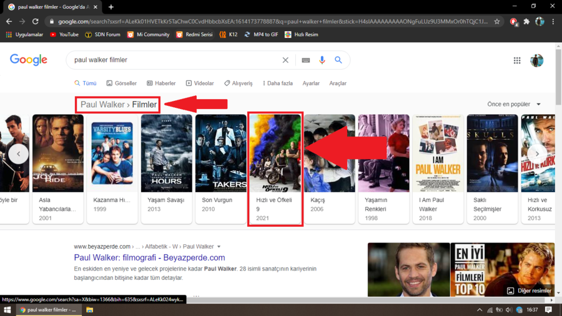Viewport: 562px width, 316px height.
Task: Open the Takers film card
Action: pos(221,169)
